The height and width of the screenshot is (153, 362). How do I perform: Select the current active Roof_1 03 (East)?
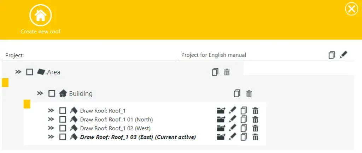click(x=138, y=137)
